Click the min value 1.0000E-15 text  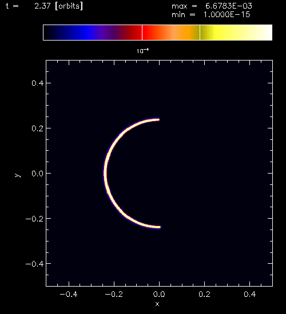pyautogui.click(x=227, y=15)
